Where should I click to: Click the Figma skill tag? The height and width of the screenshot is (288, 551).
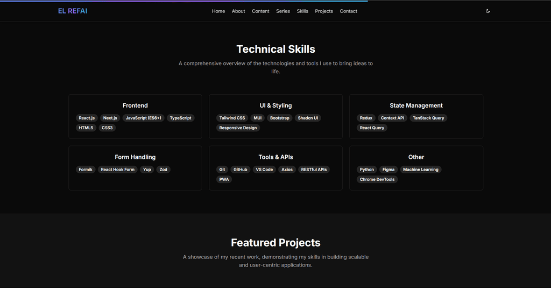(x=388, y=170)
